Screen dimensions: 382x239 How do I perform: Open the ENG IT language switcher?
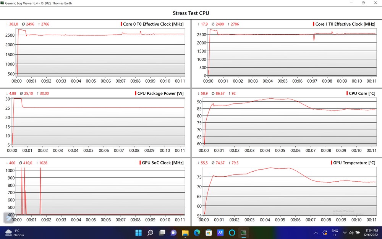pyautogui.click(x=335, y=232)
